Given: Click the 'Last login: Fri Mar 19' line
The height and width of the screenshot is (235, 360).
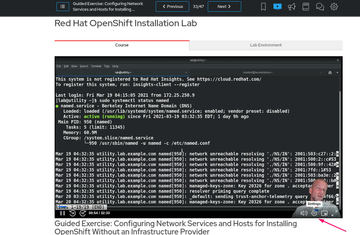Looking at the screenshot, I should tap(125, 95).
